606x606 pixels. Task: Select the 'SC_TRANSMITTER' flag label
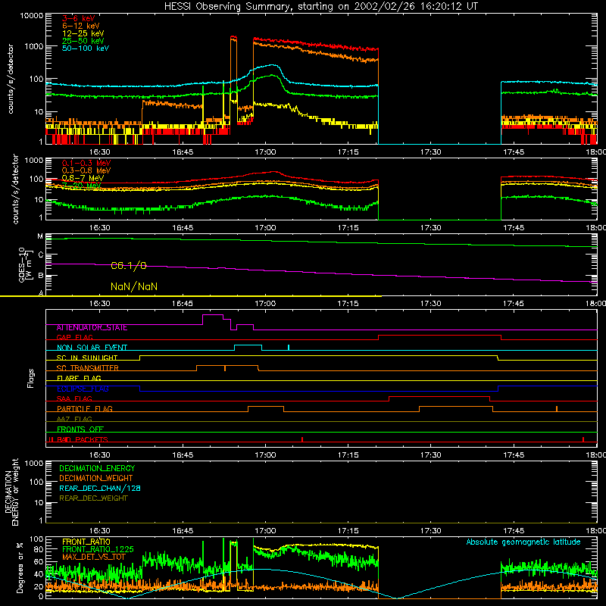(x=88, y=368)
